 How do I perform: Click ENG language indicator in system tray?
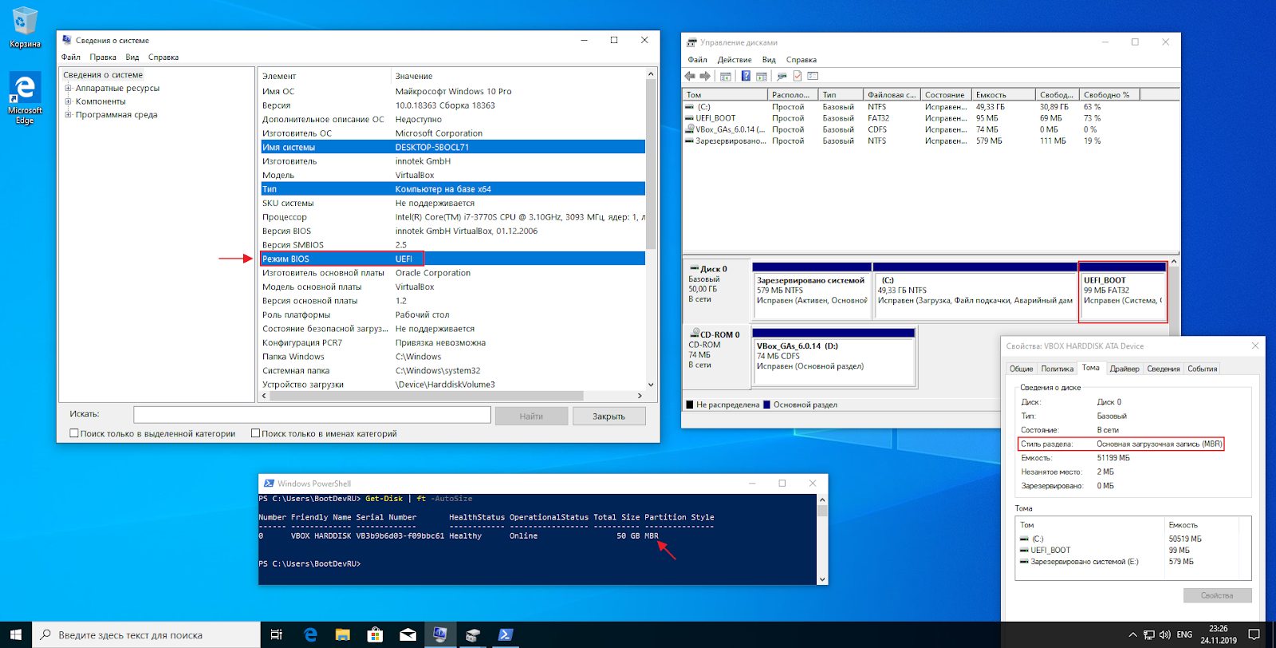point(1184,635)
